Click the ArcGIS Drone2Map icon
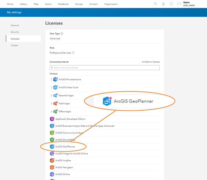Screen dimensions: 207x180 pos(52,140)
